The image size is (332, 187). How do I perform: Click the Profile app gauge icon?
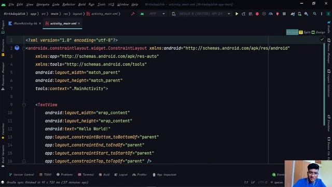click(x=271, y=14)
